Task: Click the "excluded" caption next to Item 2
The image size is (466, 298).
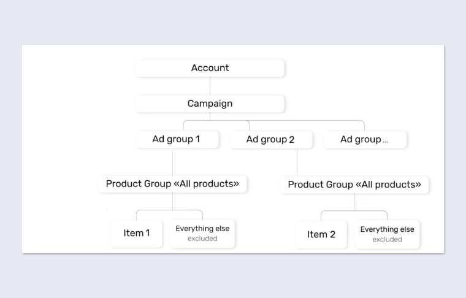Action: pyautogui.click(x=387, y=239)
